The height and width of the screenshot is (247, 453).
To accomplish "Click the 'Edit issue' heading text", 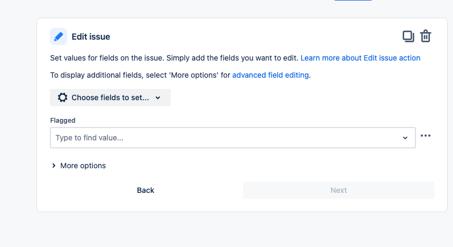I will (91, 37).
